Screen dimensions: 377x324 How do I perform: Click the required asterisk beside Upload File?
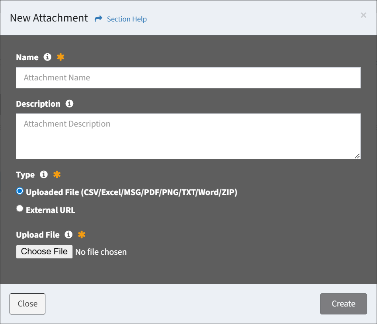click(x=81, y=234)
